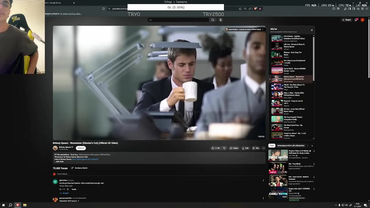Toggle browser sidebar panel icon
Screen dimensions: 370x208
(349, 9)
